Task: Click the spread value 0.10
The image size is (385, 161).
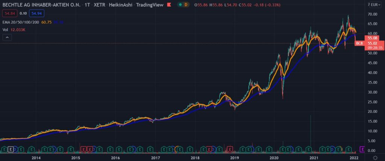Action: click(x=23, y=14)
